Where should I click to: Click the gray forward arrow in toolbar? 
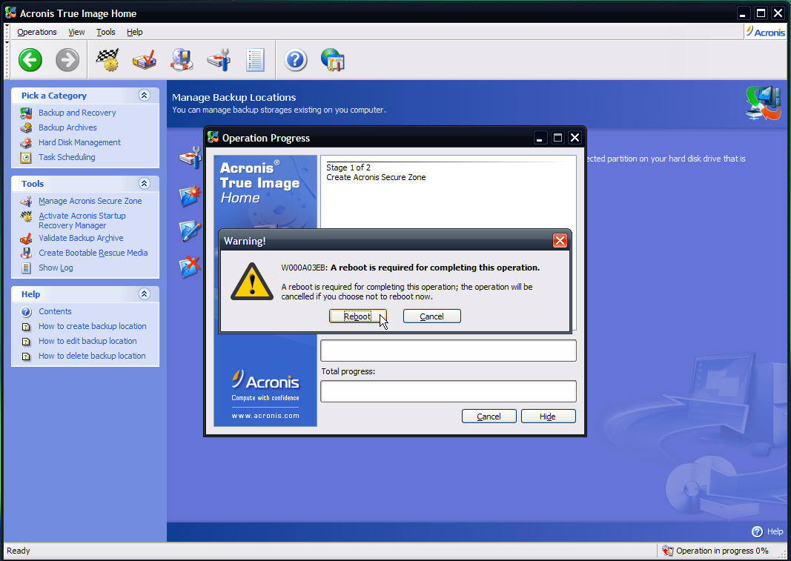pos(67,60)
